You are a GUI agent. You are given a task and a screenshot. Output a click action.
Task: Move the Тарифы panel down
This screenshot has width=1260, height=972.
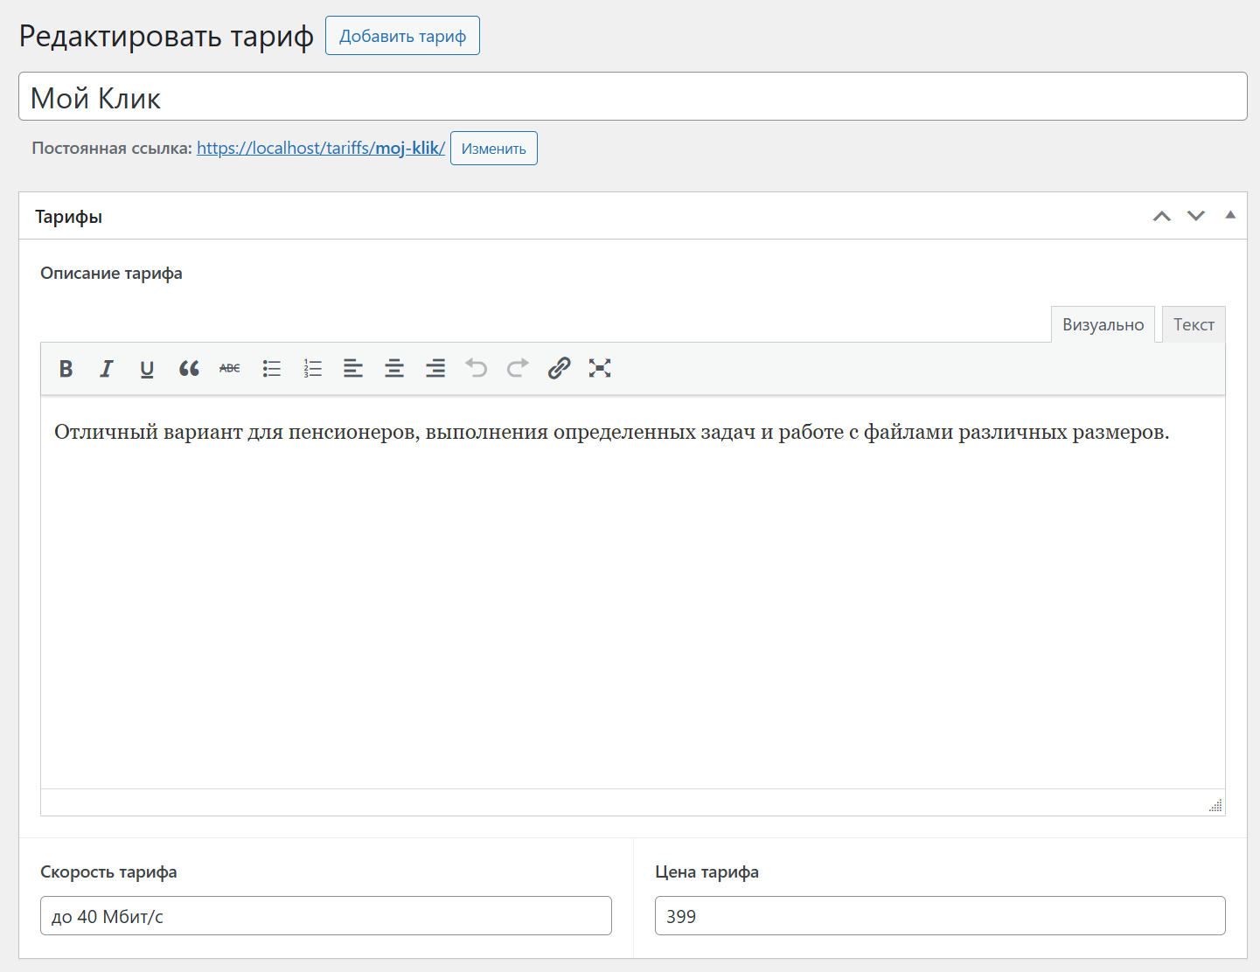(1196, 216)
